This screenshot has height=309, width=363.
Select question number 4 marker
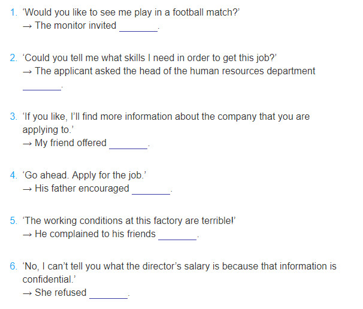tap(14, 175)
